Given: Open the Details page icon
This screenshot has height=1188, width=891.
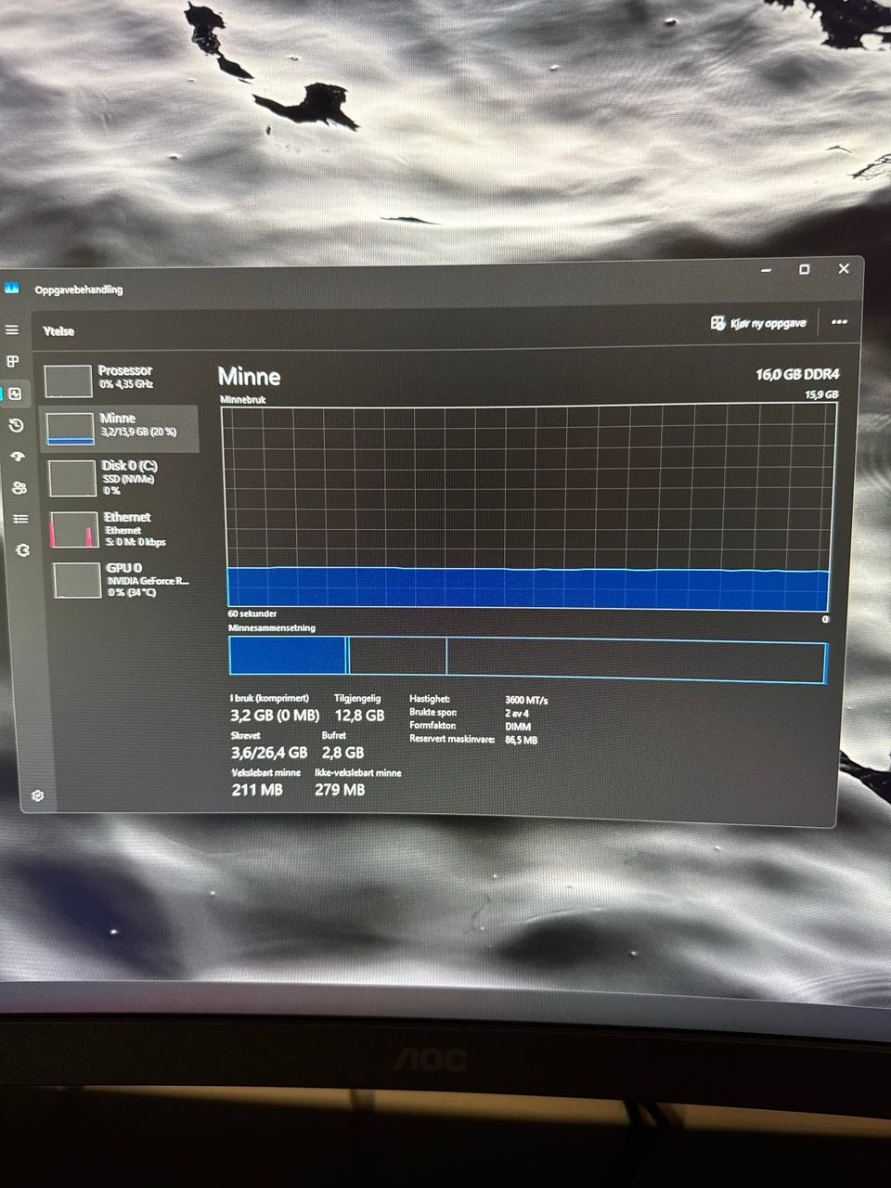Looking at the screenshot, I should coord(20,519).
